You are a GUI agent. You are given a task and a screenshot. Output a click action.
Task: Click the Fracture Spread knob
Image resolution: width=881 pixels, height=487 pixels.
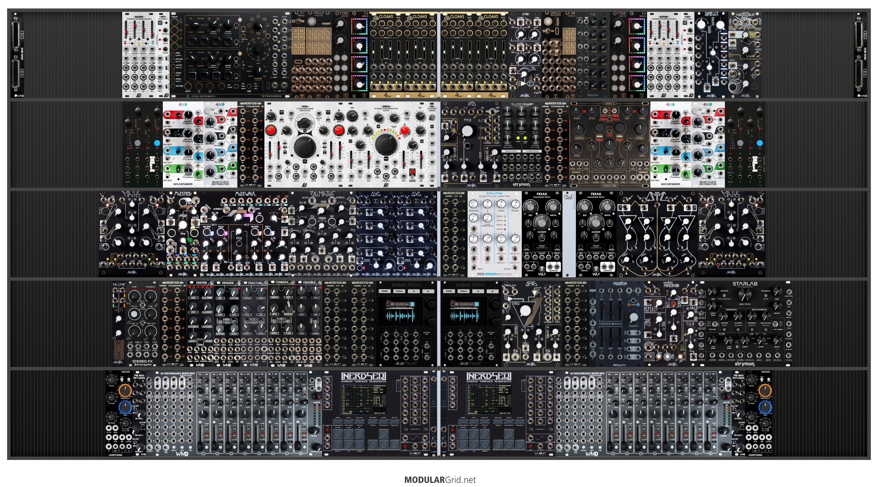click(x=261, y=293)
